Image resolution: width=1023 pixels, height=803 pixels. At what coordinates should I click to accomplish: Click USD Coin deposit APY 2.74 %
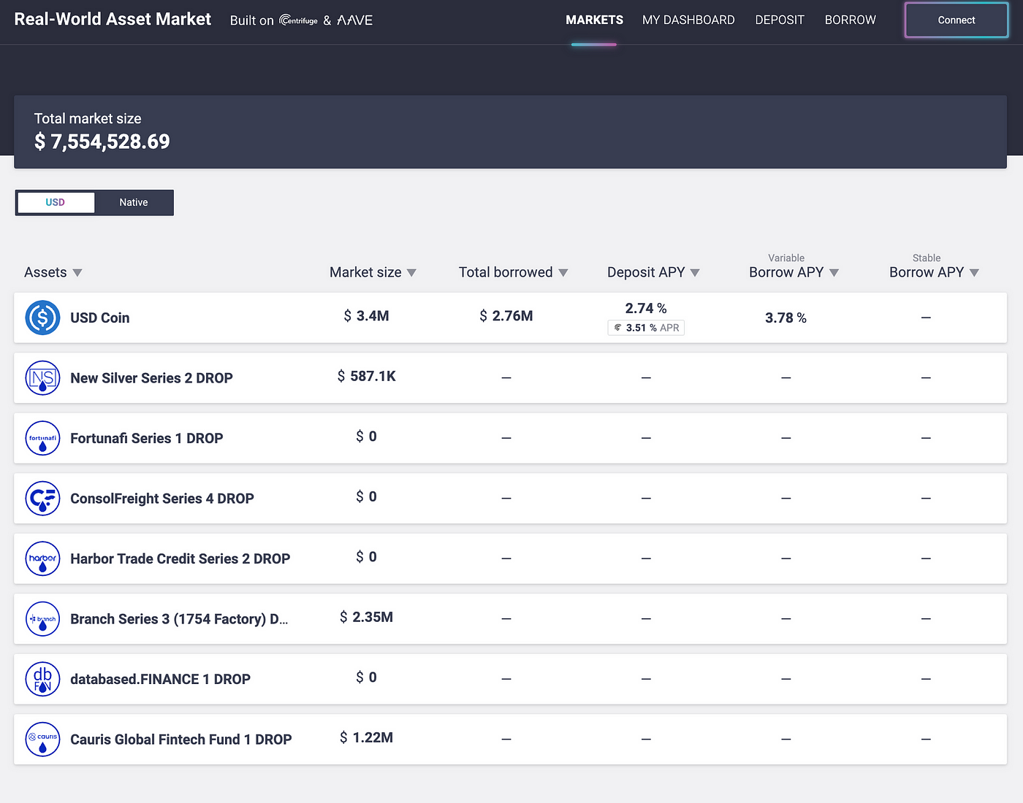[x=646, y=308]
